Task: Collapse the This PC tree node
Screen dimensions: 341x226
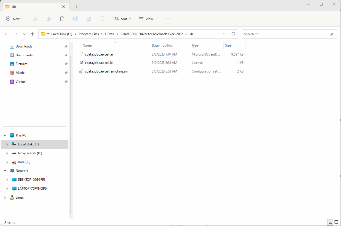Action: 5,135
